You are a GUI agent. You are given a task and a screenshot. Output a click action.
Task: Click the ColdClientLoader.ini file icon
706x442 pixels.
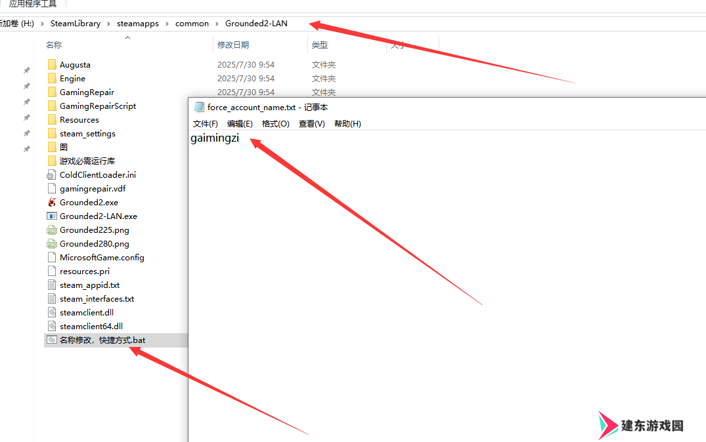tap(52, 175)
